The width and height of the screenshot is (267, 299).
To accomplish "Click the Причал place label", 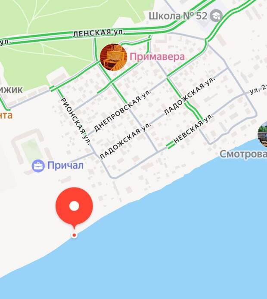I will [65, 165].
